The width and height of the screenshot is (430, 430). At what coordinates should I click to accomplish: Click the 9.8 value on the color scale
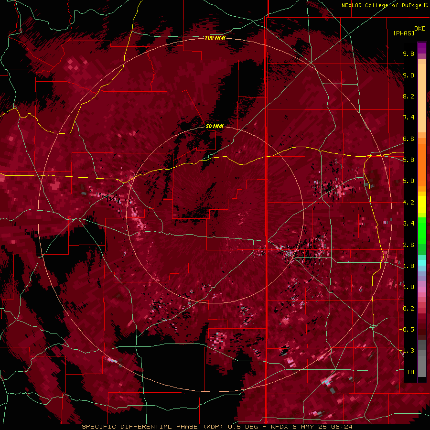408,54
